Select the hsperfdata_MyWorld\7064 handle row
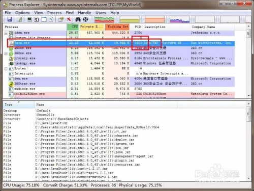The image size is (254, 191). (124, 127)
